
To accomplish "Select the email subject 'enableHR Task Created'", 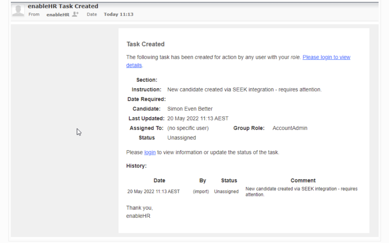I will point(63,6).
